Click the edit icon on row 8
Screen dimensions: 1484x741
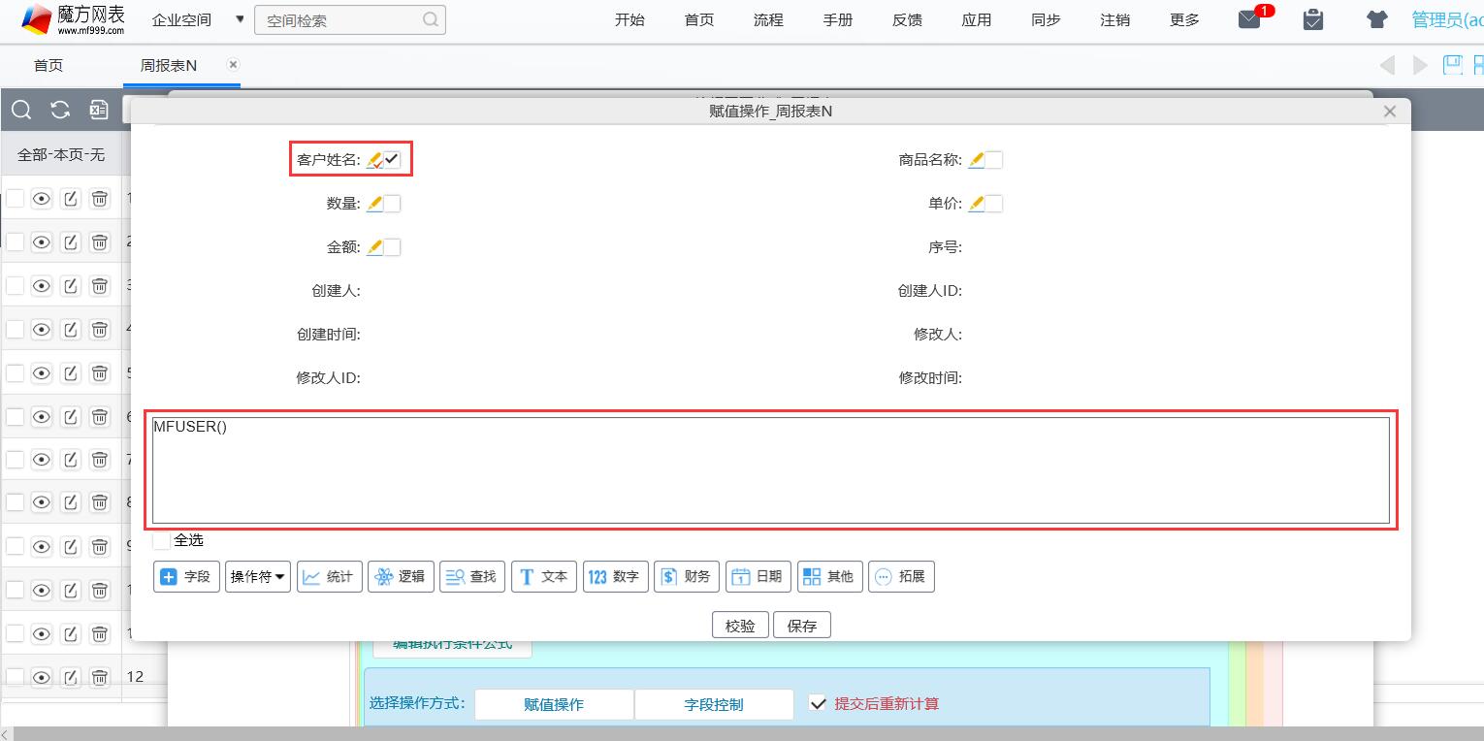(x=71, y=502)
